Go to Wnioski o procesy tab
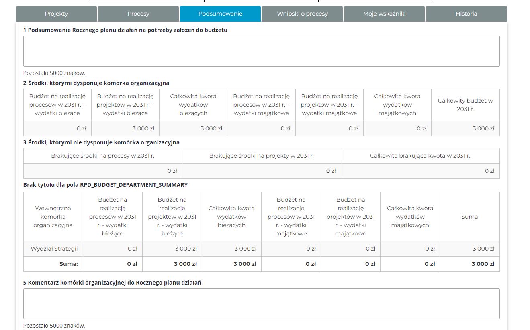The width and height of the screenshot is (530, 330). pos(302,14)
